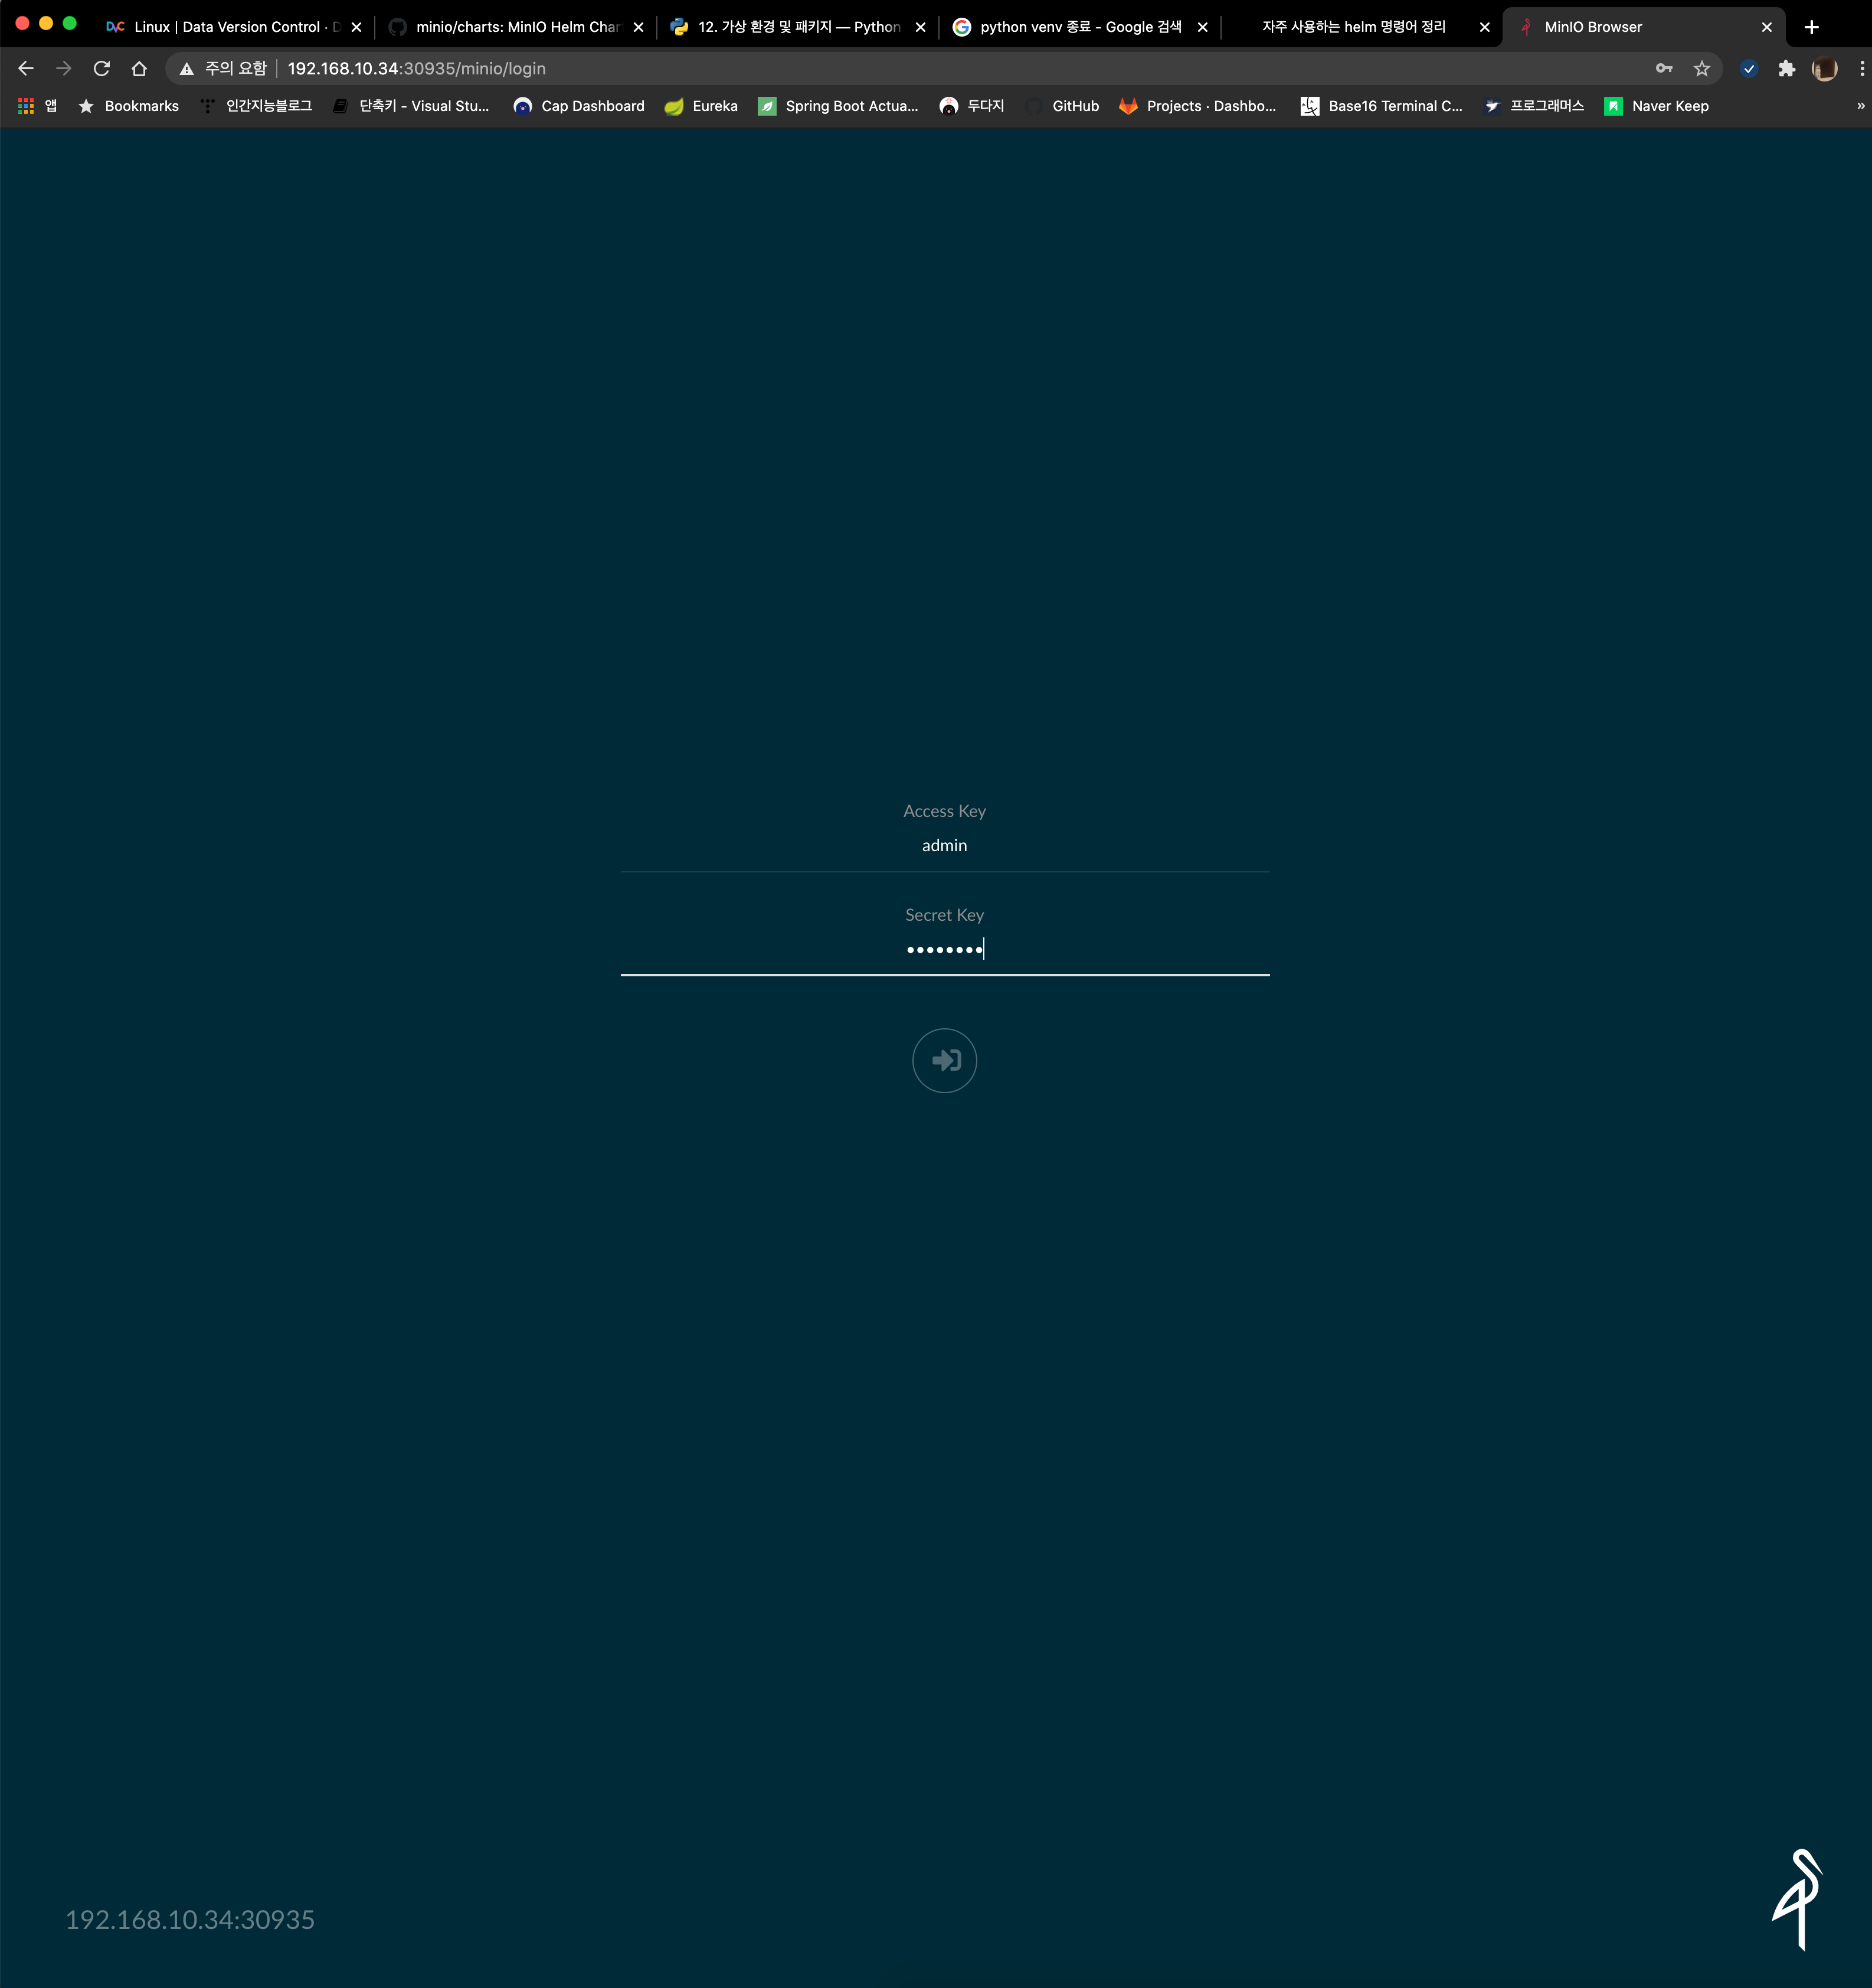
Task: Show more bookmarks with the chevron
Action: point(1860,106)
